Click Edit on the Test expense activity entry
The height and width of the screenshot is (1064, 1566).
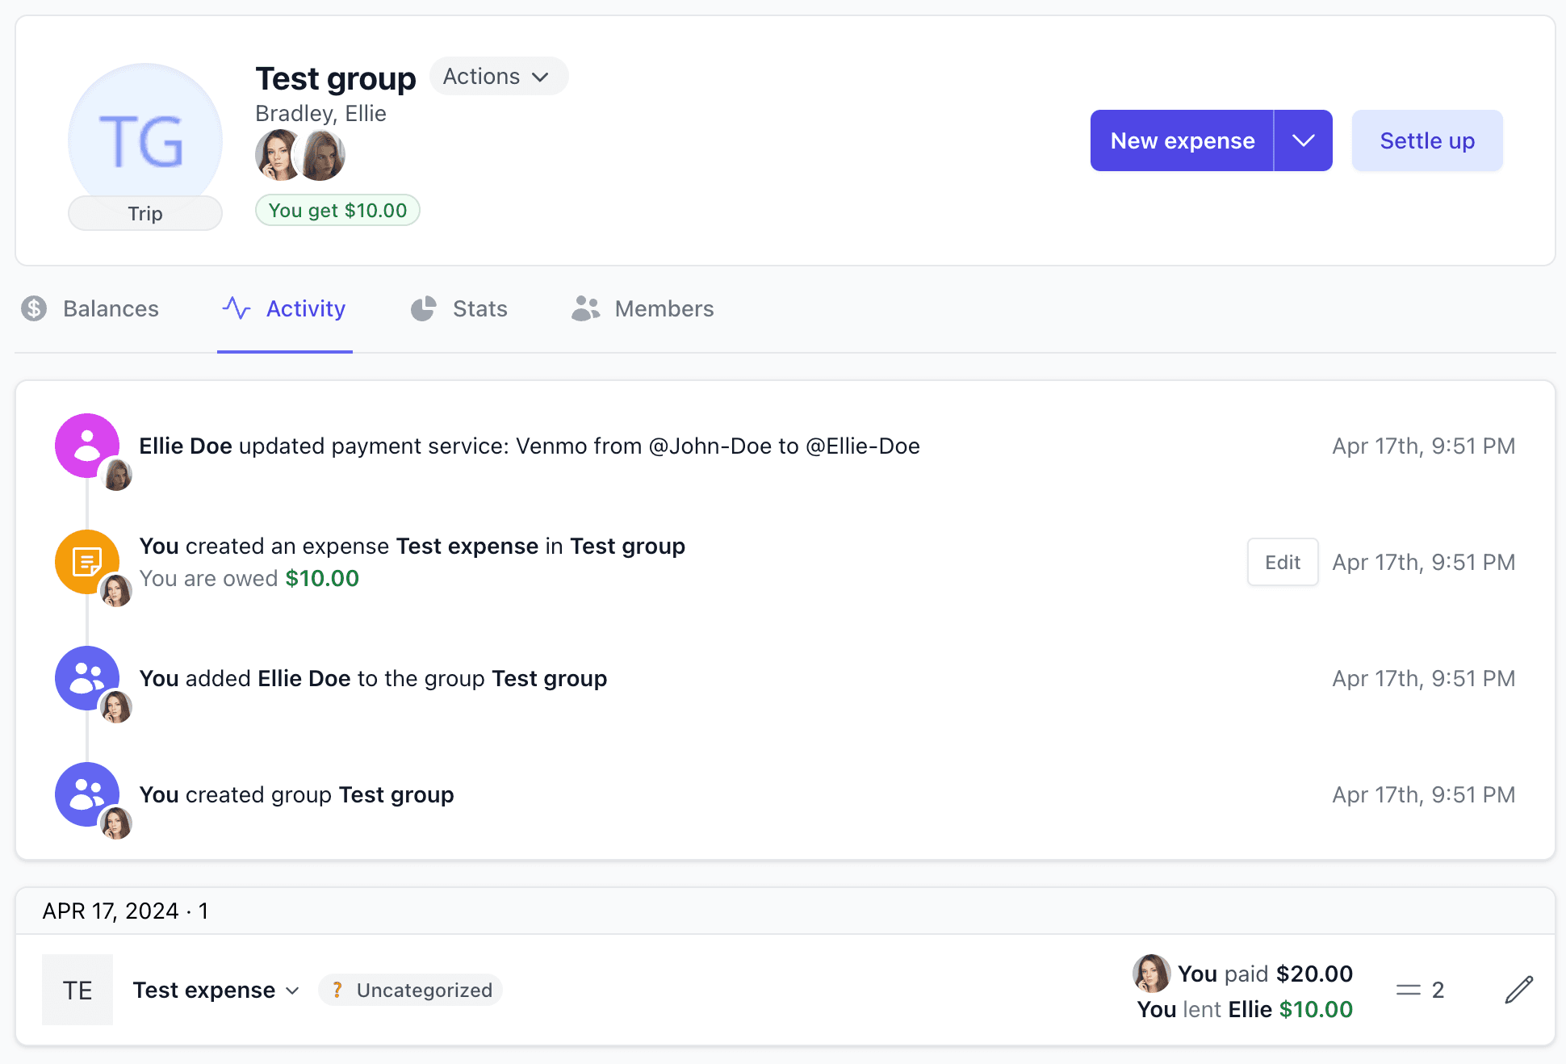(1282, 562)
